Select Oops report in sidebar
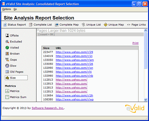This screenshot has width=149, height=121. 13,60
